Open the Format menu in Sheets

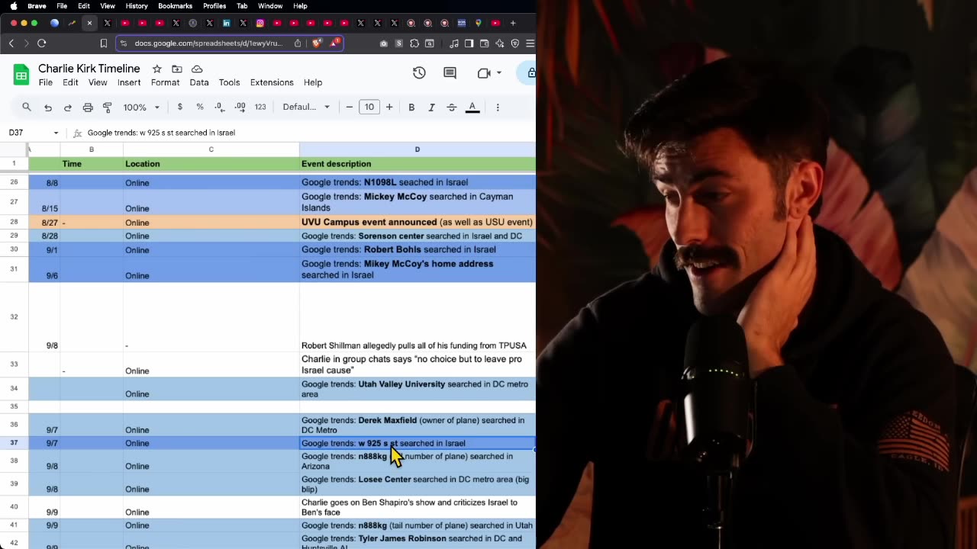tap(165, 82)
